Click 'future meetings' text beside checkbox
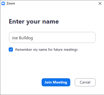104x95 pixels. (x=66, y=50)
